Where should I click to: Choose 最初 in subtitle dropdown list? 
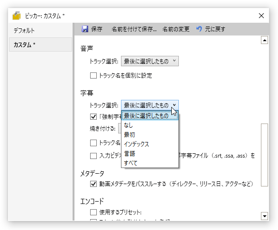(150, 134)
